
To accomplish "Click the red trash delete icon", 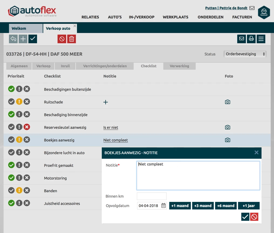I will 72,39.
